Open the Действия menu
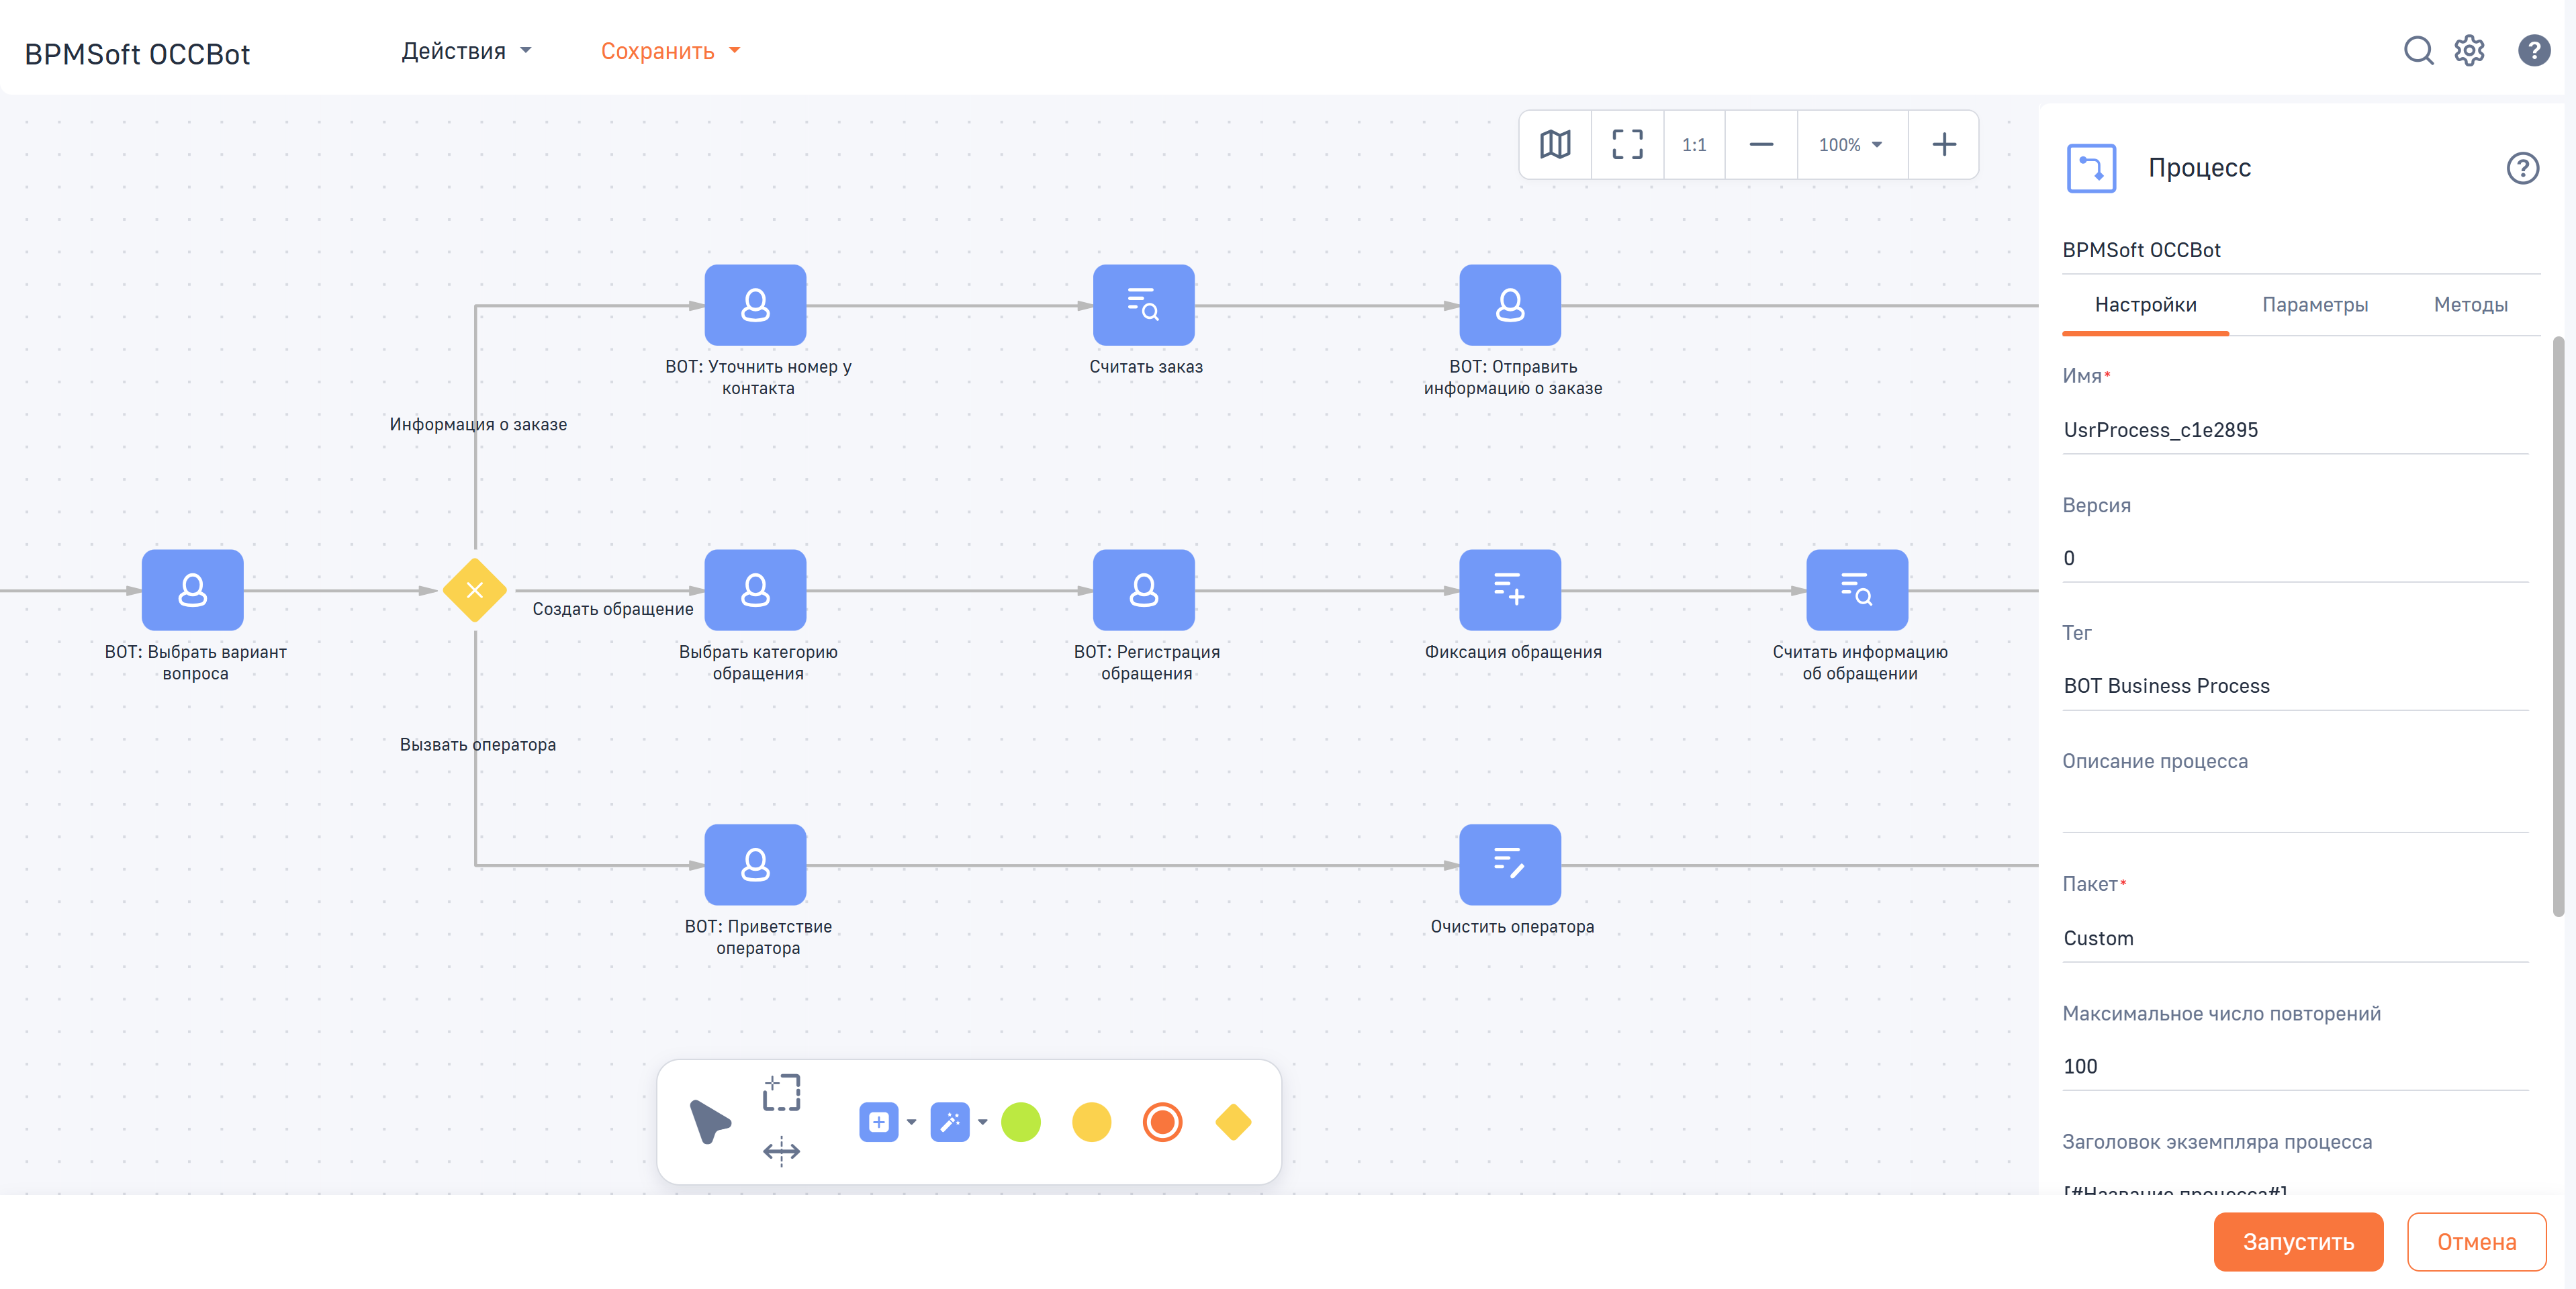2576x1289 pixels. [x=466, y=51]
